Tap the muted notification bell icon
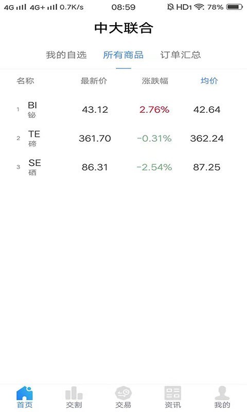The height and width of the screenshot is (412, 247). (170, 7)
